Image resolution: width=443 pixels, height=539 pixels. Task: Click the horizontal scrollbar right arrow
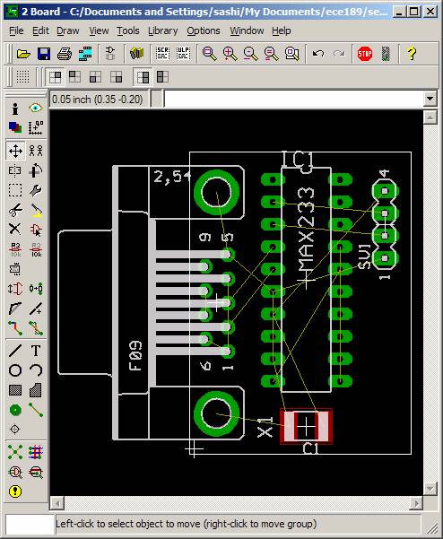[x=416, y=504]
